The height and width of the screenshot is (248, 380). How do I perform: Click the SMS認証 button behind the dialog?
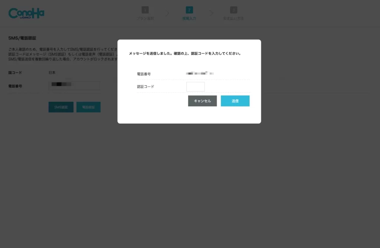point(61,107)
